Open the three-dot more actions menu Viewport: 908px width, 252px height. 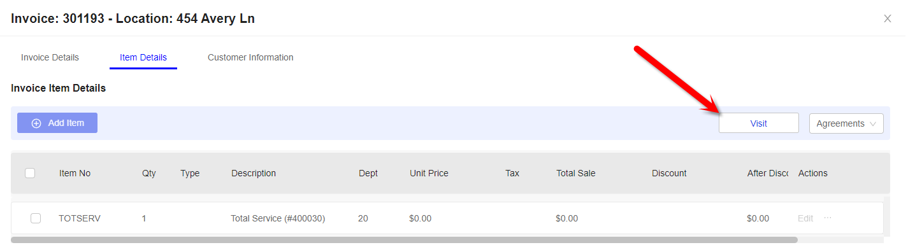(x=828, y=218)
